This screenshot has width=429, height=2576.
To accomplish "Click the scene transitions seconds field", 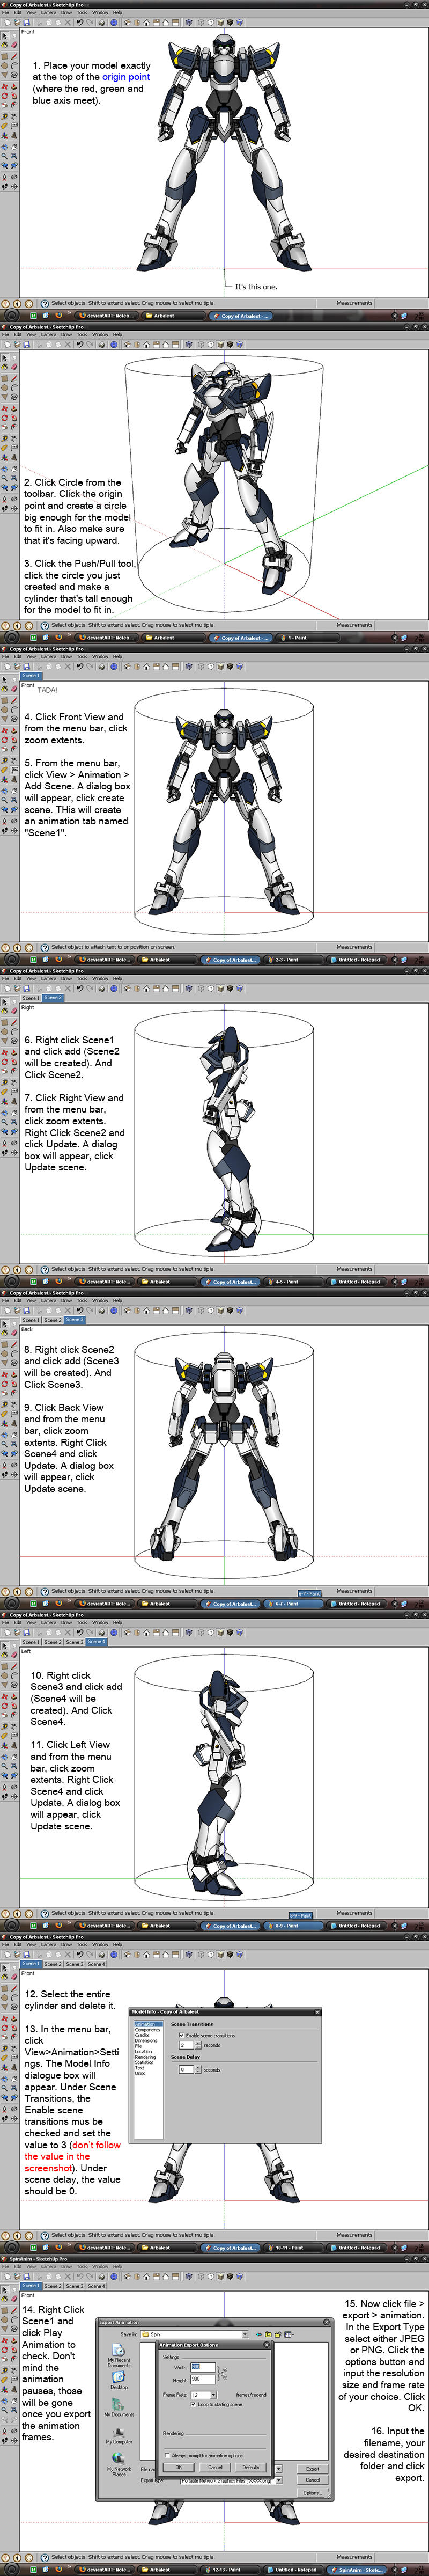I will (x=186, y=2045).
